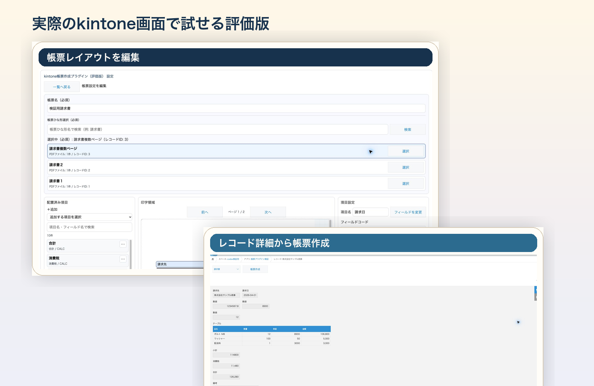Focus the 帳票ひな形名で検索 search field
This screenshot has width=594, height=386.
(218, 130)
